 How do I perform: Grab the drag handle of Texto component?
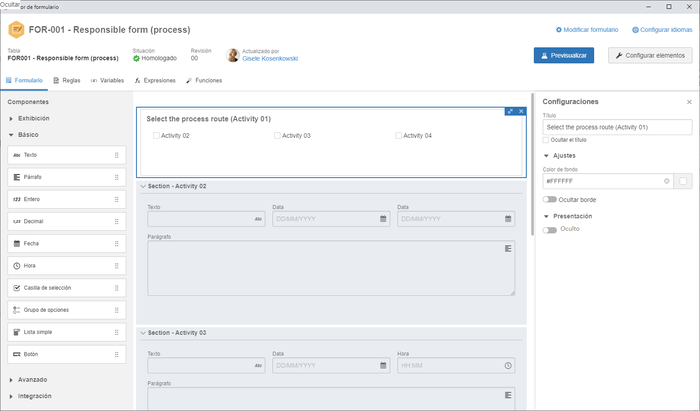[117, 155]
